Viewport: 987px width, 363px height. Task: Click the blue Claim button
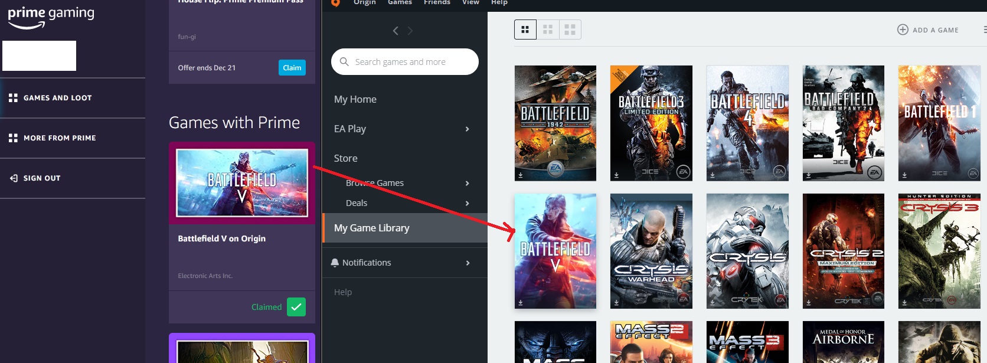point(292,68)
